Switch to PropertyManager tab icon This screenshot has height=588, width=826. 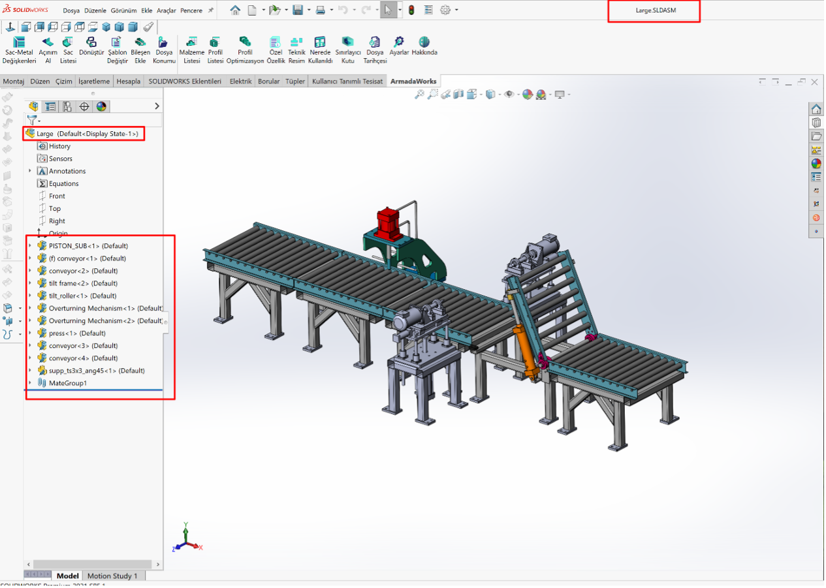point(50,106)
